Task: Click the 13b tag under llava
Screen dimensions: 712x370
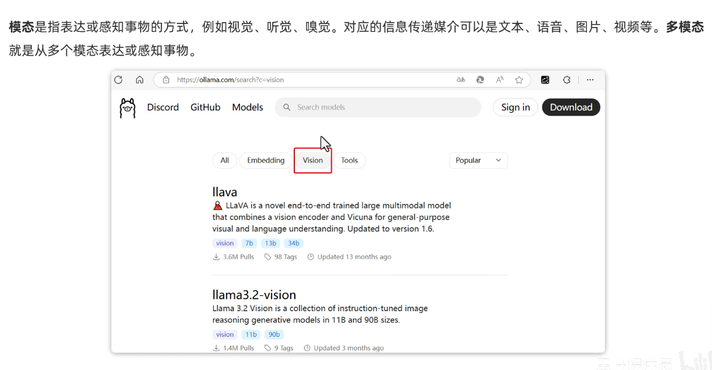Action: click(x=271, y=244)
